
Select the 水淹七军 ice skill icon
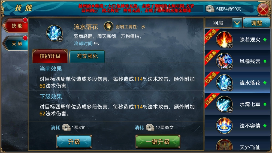pyautogui.click(x=224, y=104)
